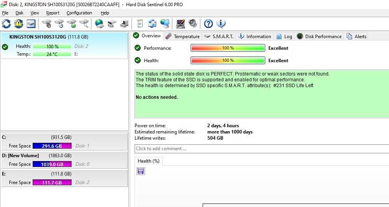
Task: Click the blue-framed disk panel toolbar icon
Action: point(31,24)
